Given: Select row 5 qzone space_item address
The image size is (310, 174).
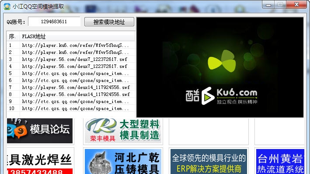Looking at the screenshot, I should [x=71, y=73].
